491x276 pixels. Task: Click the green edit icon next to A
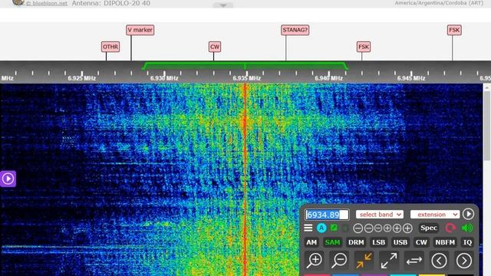(x=334, y=228)
